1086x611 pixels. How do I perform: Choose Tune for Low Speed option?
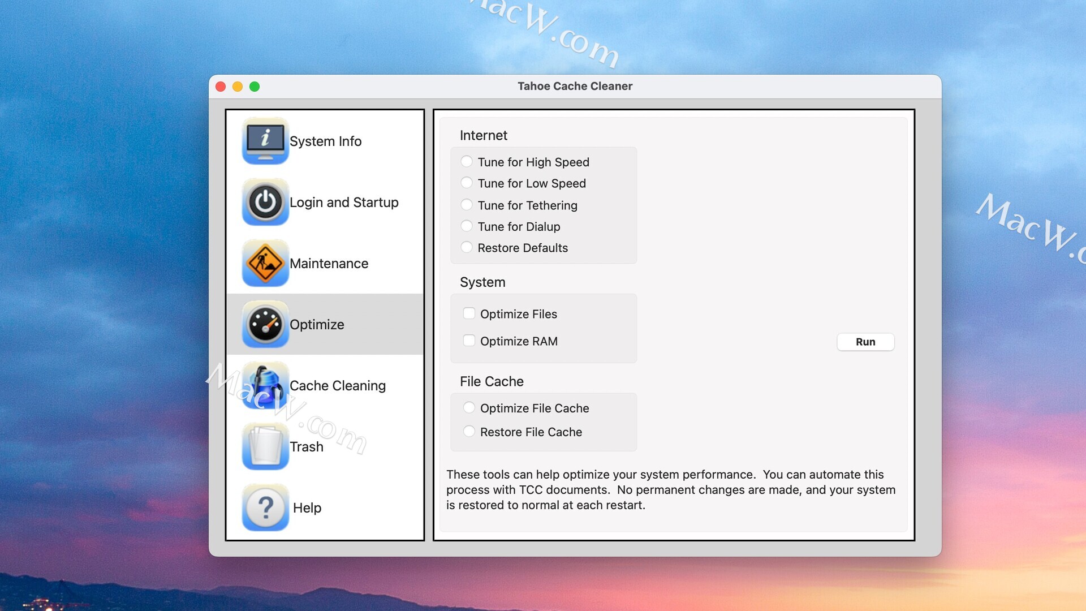(x=467, y=183)
